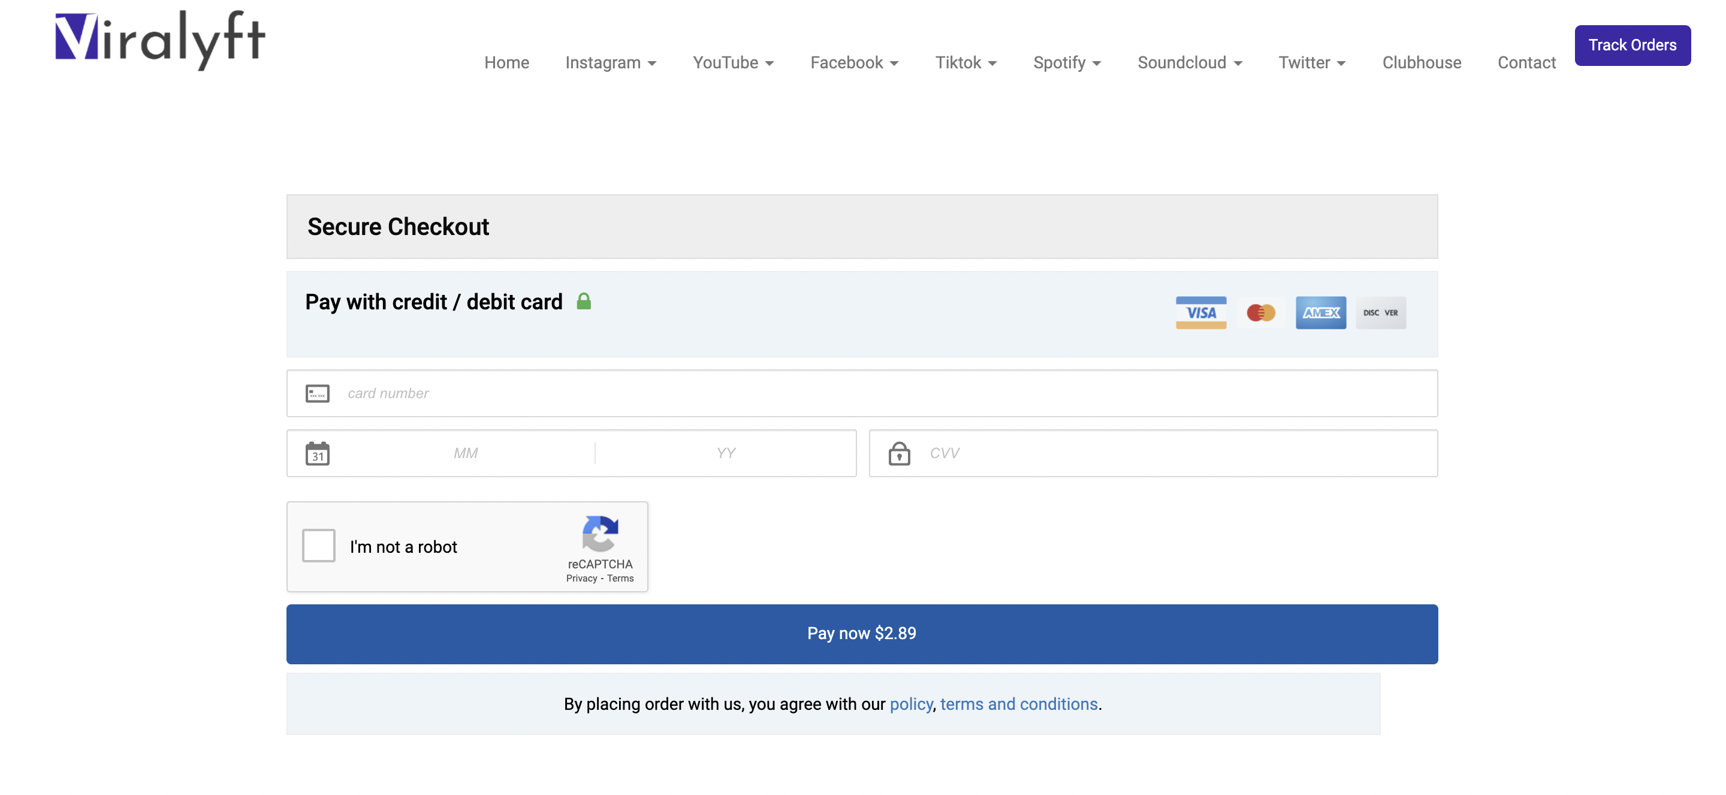Expand the YouTube dropdown menu
1726x795 pixels.
[733, 62]
